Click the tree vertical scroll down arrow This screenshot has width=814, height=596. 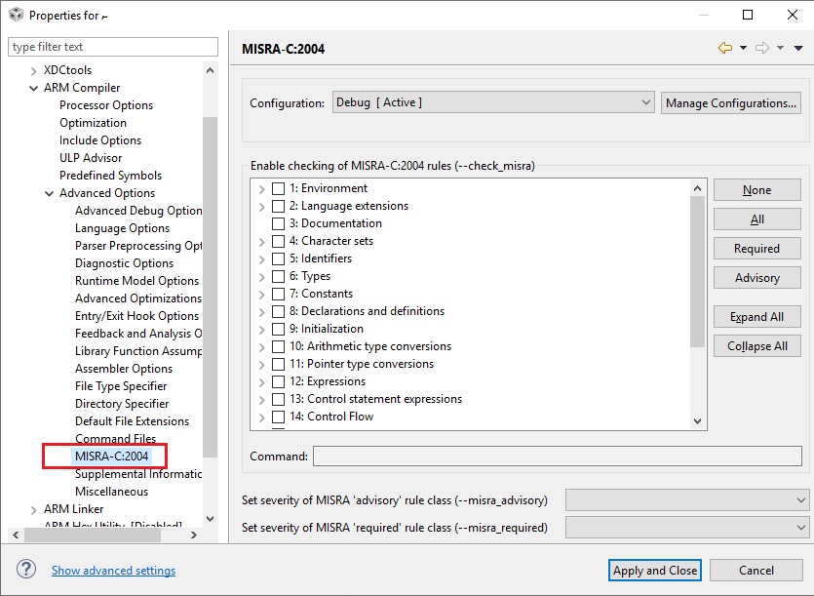click(210, 519)
